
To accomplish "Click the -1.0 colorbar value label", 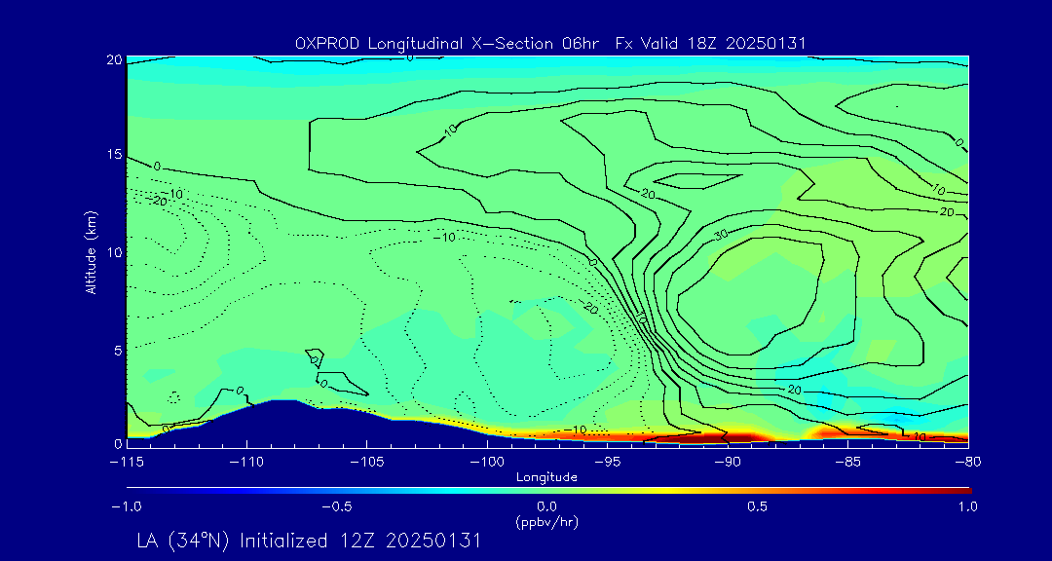I will tap(127, 506).
